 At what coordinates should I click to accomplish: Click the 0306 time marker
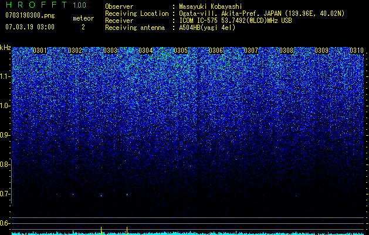coord(216,51)
